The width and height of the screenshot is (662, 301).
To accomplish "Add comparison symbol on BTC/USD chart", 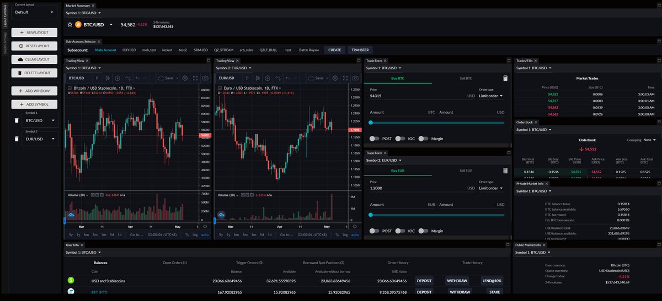I will (x=118, y=78).
